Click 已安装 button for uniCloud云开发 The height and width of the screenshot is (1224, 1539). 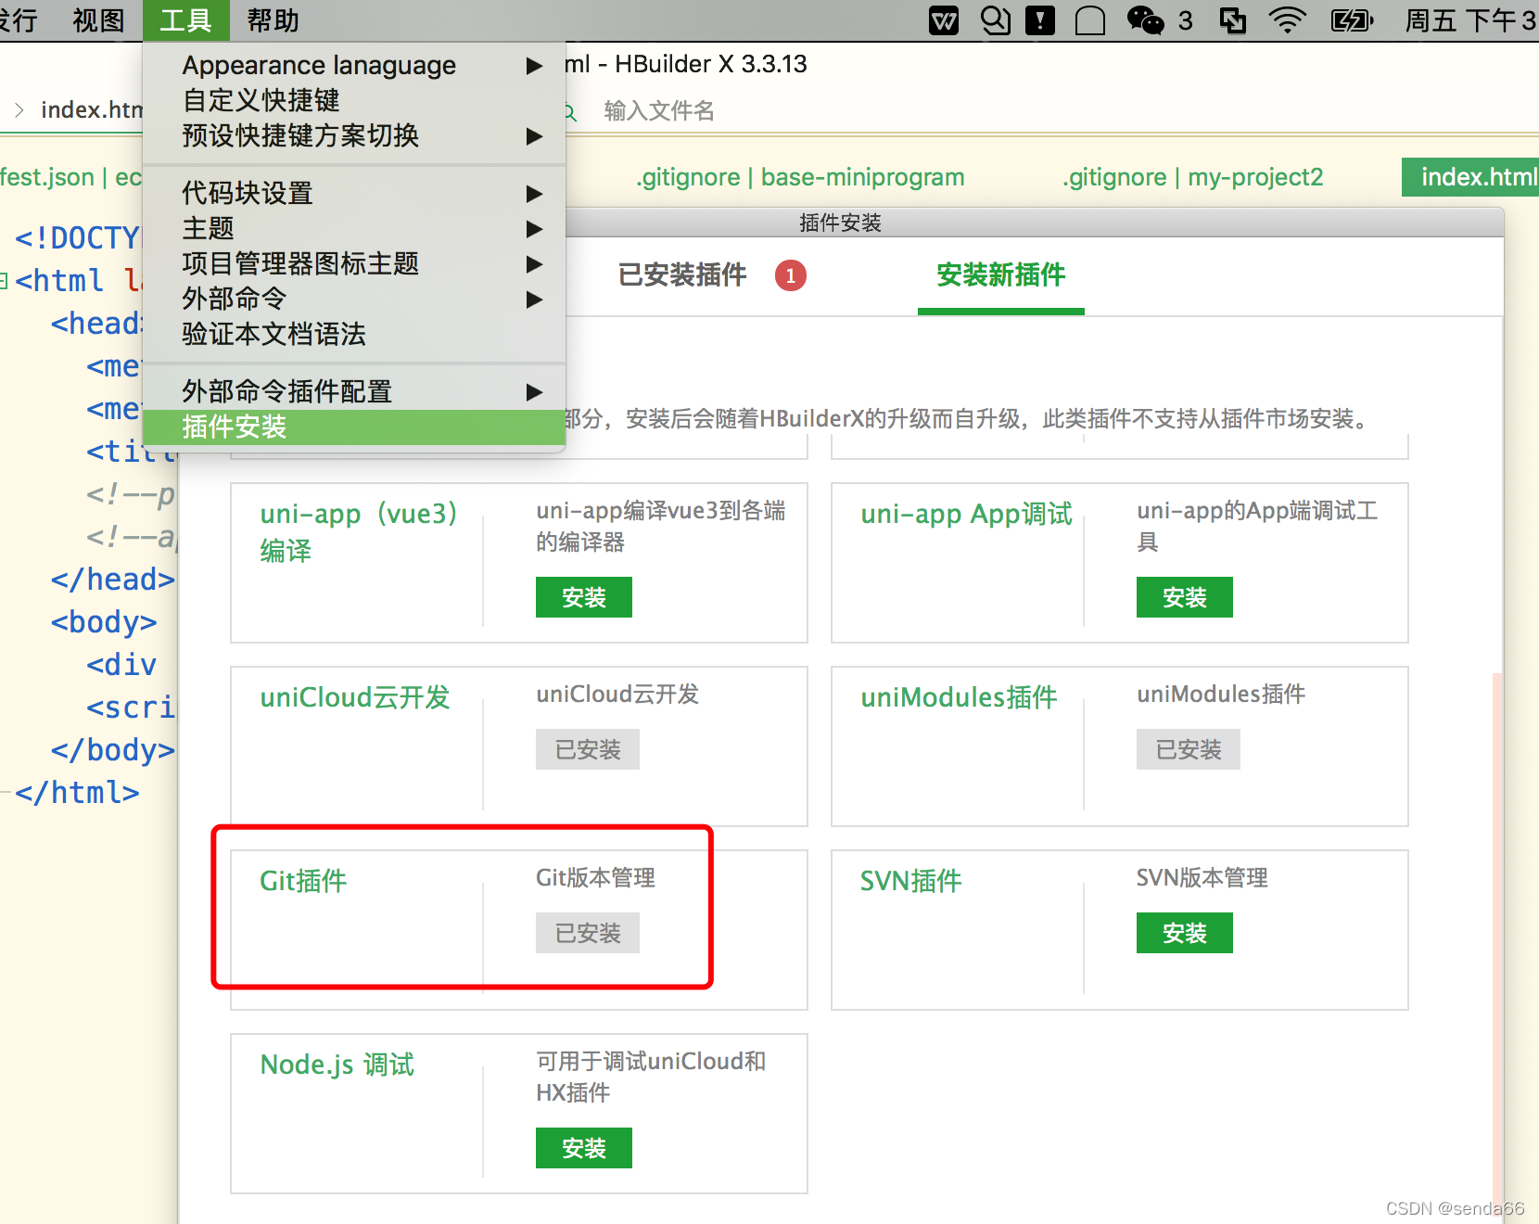coord(588,749)
